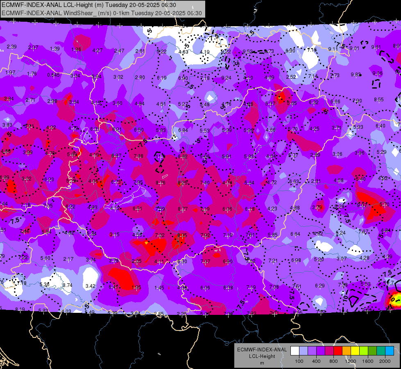Click the wind shear value 9.22
The width and height of the screenshot is (401, 369).
pos(226,52)
